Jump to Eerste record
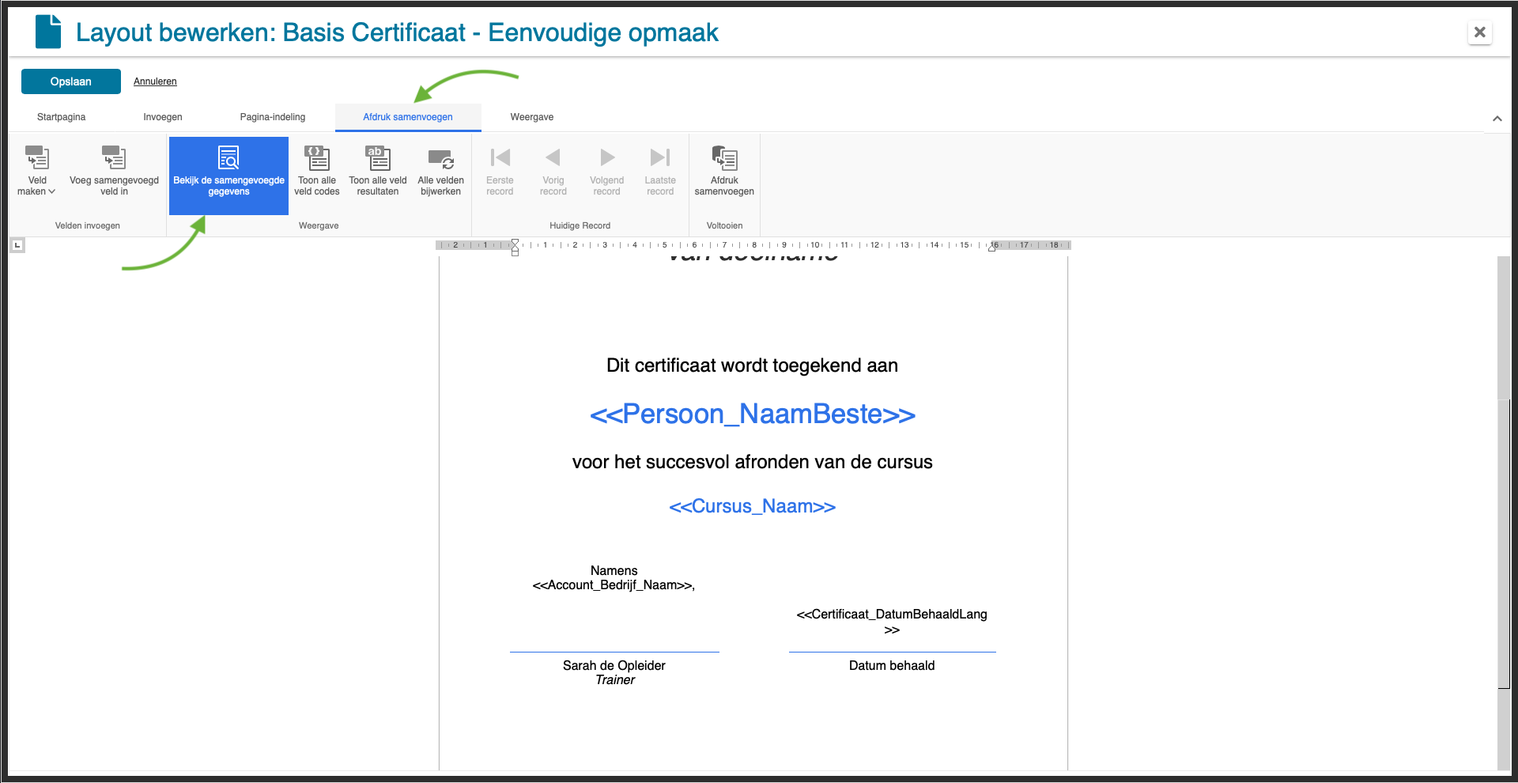 pos(500,170)
